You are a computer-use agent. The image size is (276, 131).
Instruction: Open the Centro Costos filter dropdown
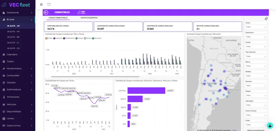[256, 115]
